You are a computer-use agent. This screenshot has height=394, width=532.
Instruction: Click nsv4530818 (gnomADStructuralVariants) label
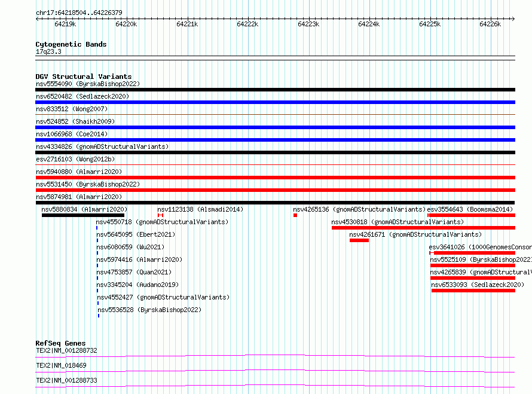398,222
